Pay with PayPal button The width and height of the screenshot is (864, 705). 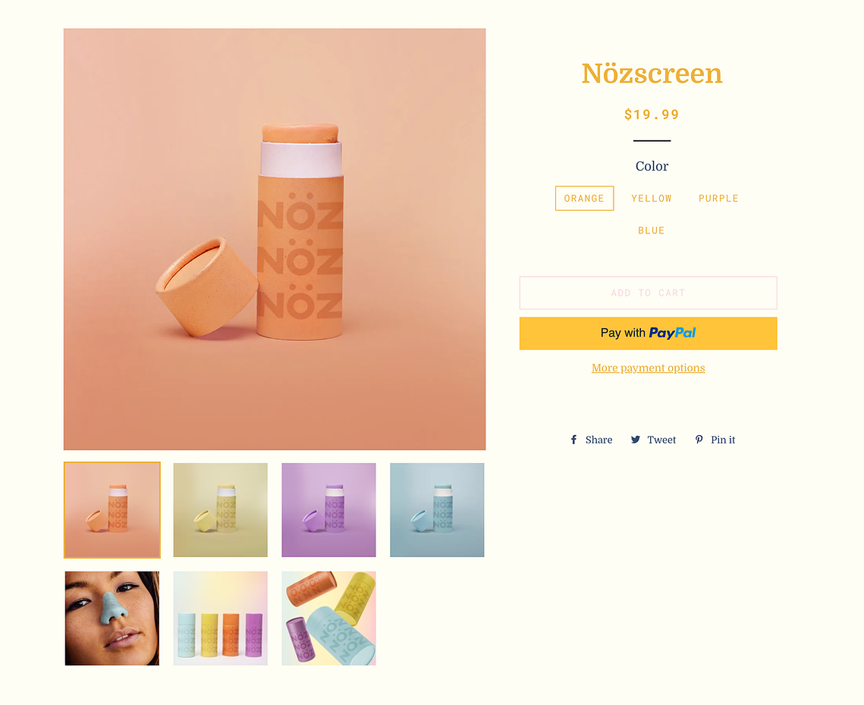pos(648,334)
